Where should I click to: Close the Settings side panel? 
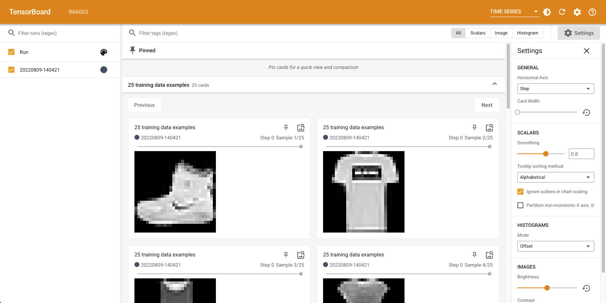click(587, 51)
